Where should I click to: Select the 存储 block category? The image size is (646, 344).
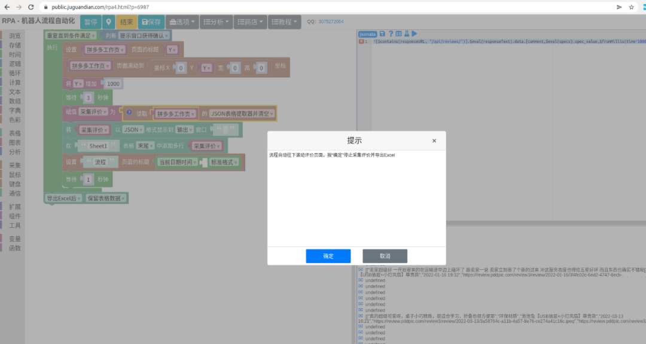pos(15,45)
